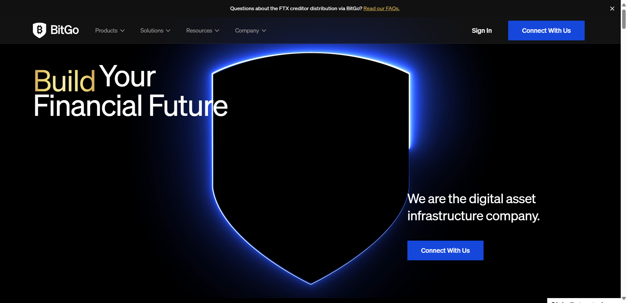Open the Products navigation menu
Screen dimensions: 627x303
pyautogui.click(x=106, y=31)
